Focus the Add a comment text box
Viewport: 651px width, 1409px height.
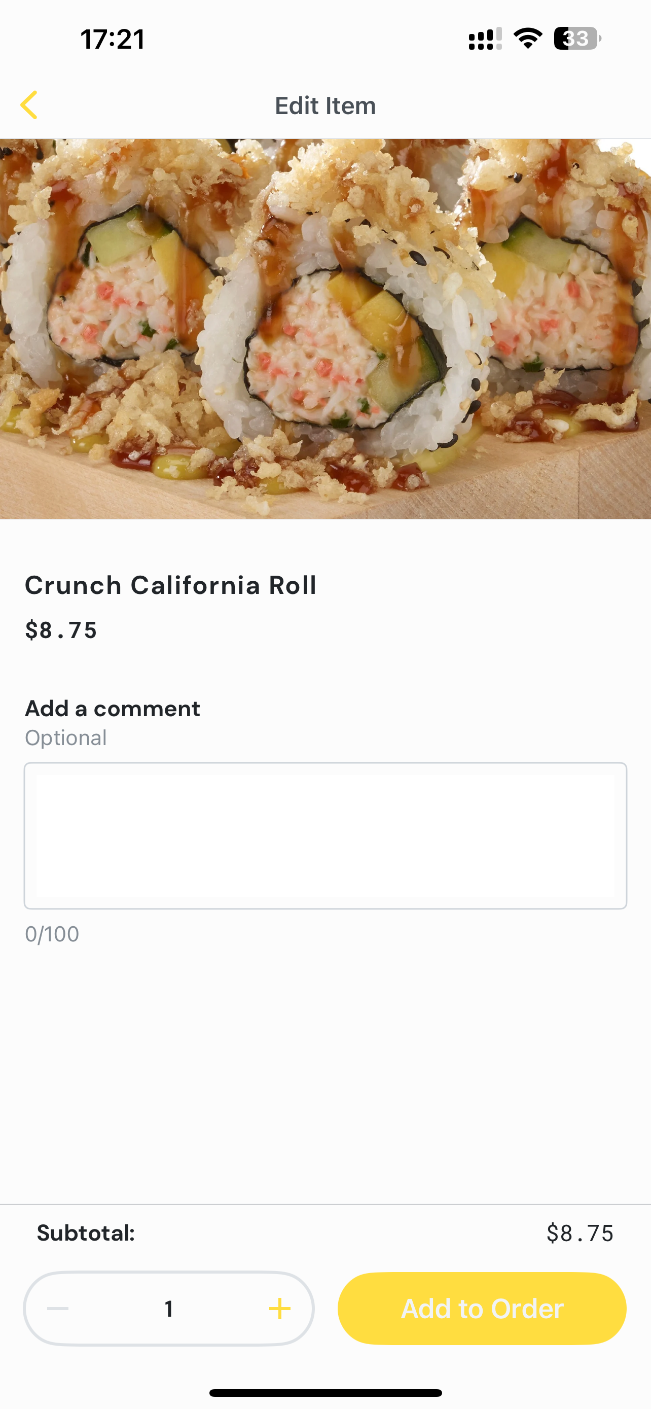[x=325, y=835]
